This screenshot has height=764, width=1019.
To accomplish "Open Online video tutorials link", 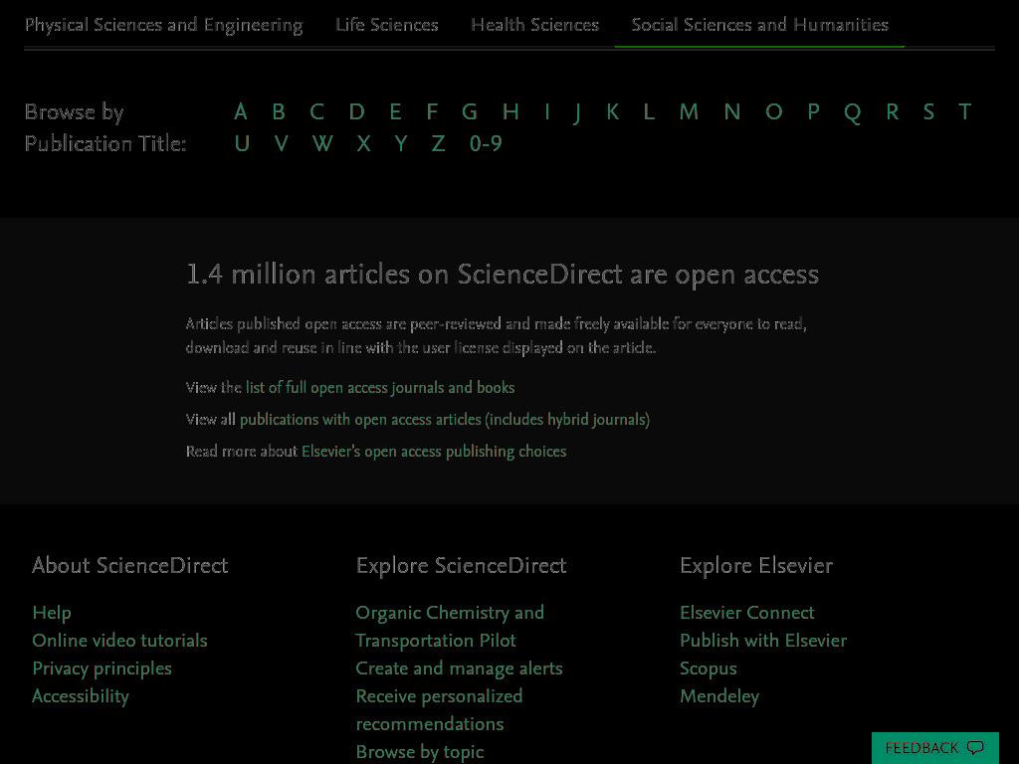I will click(x=119, y=641).
